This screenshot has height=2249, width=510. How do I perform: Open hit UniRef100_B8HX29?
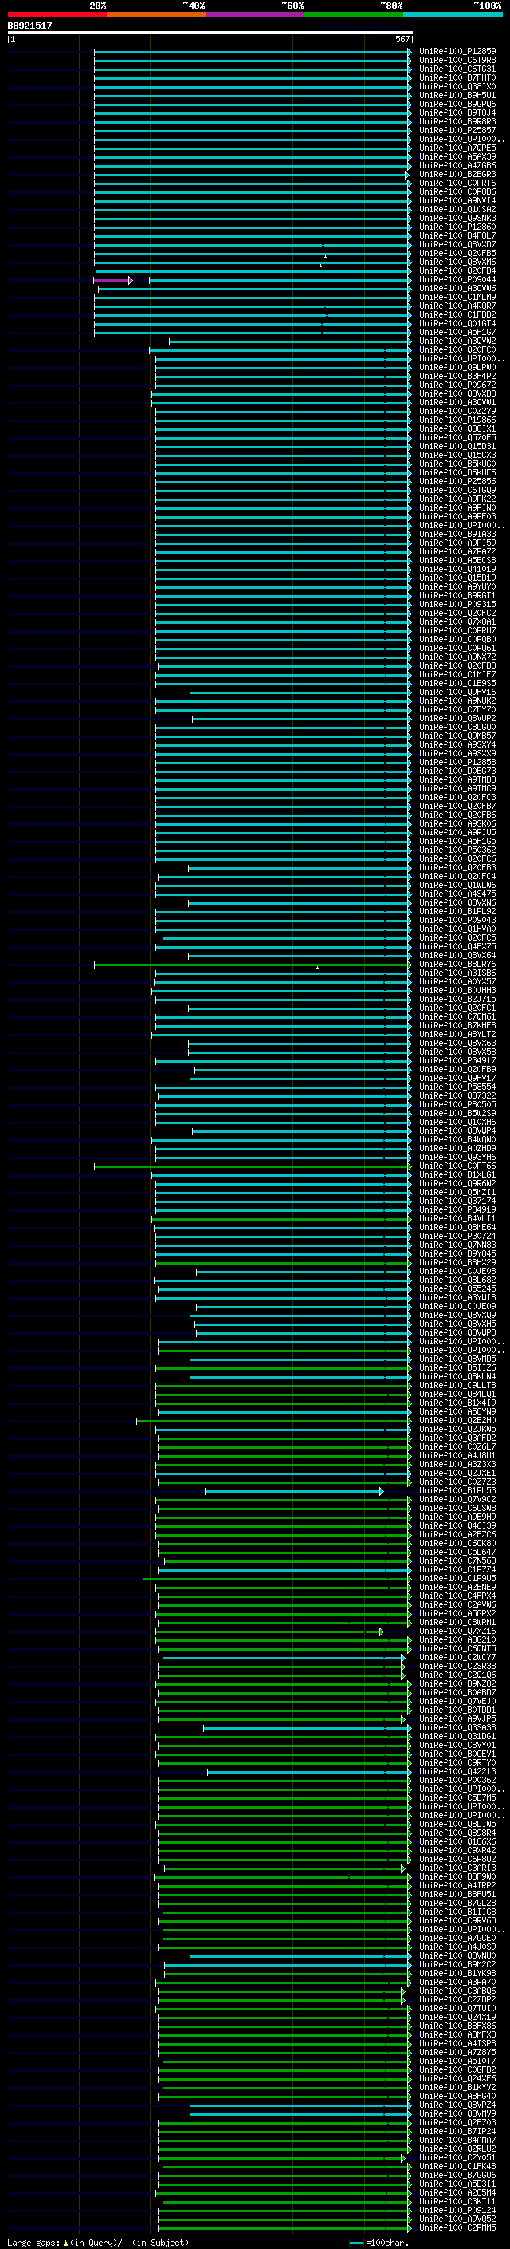457,1262
